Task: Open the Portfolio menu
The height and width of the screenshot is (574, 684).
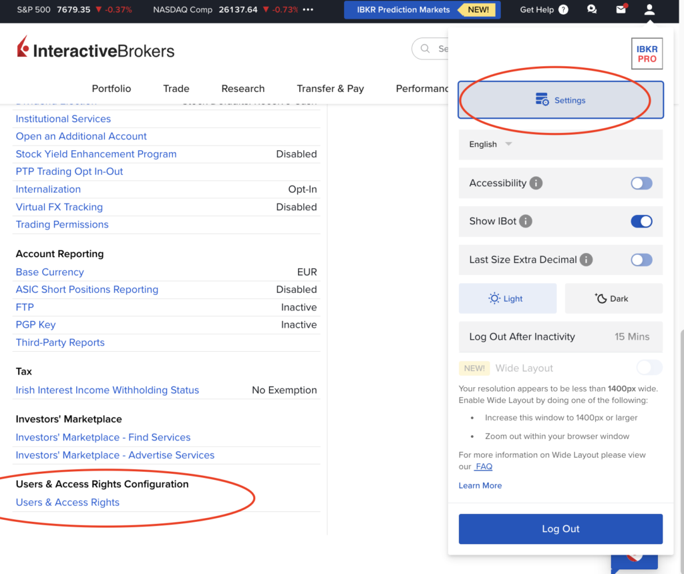Action: pos(112,89)
